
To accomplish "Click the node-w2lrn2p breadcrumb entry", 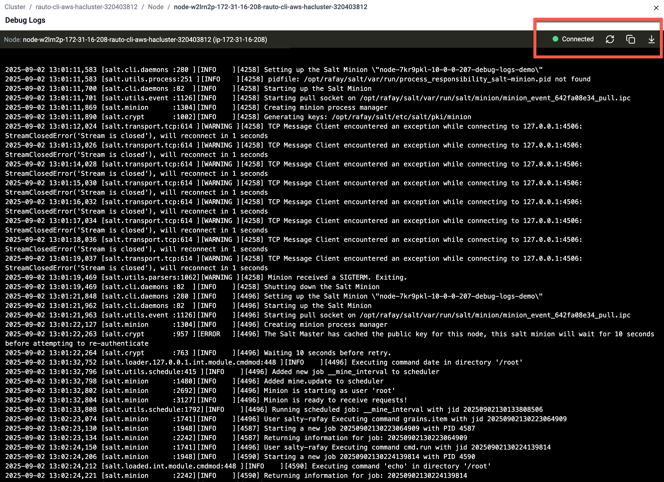I will [x=270, y=7].
